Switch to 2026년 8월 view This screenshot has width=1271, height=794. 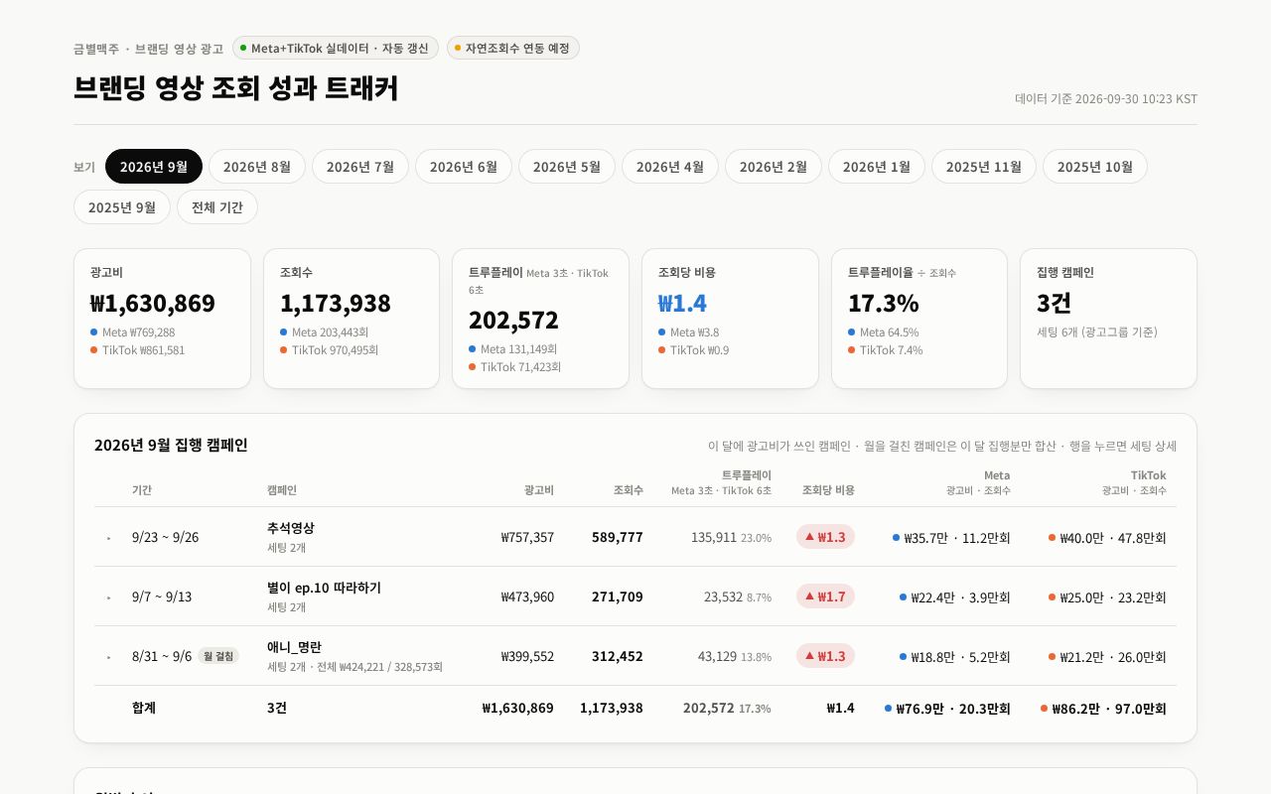(x=257, y=167)
